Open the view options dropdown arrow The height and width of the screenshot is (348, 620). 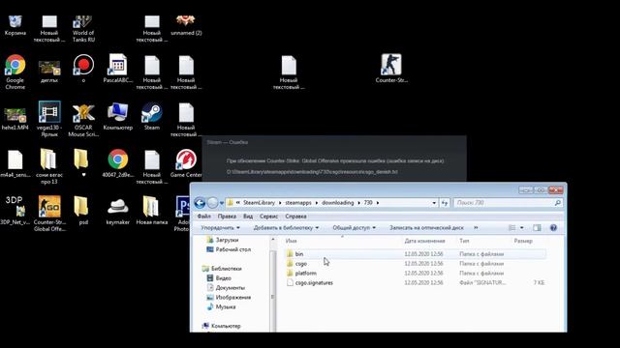tap(521, 228)
